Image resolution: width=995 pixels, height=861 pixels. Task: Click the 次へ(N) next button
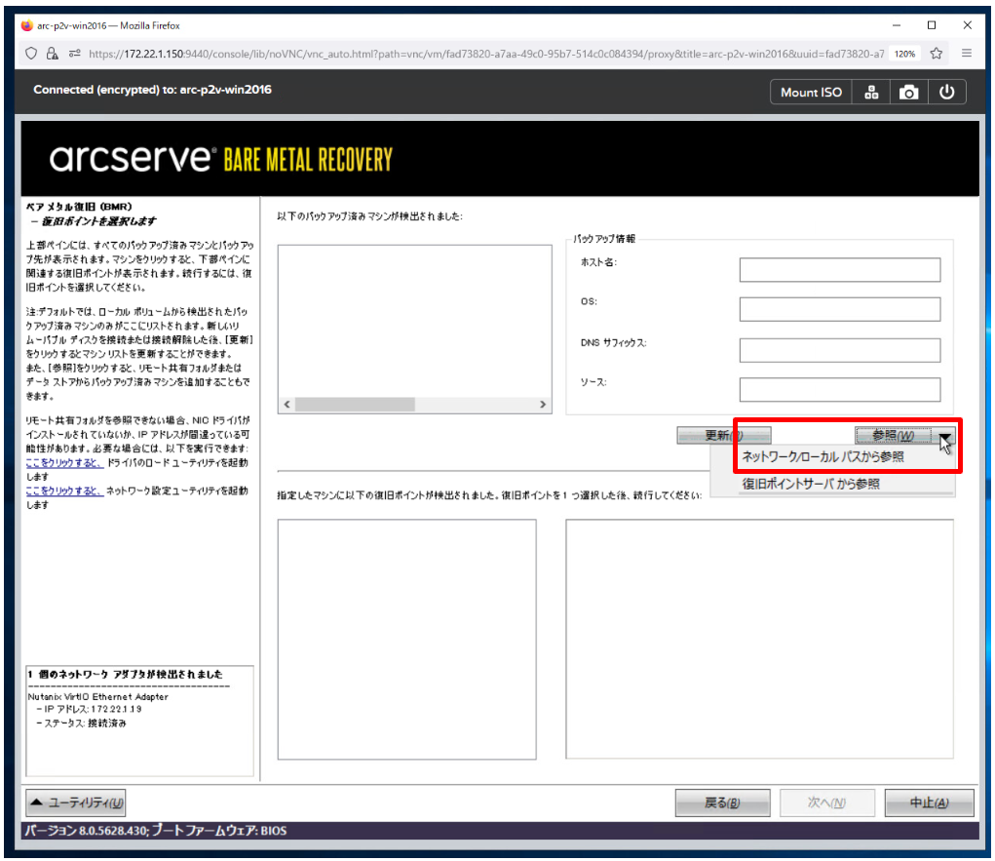(x=826, y=802)
